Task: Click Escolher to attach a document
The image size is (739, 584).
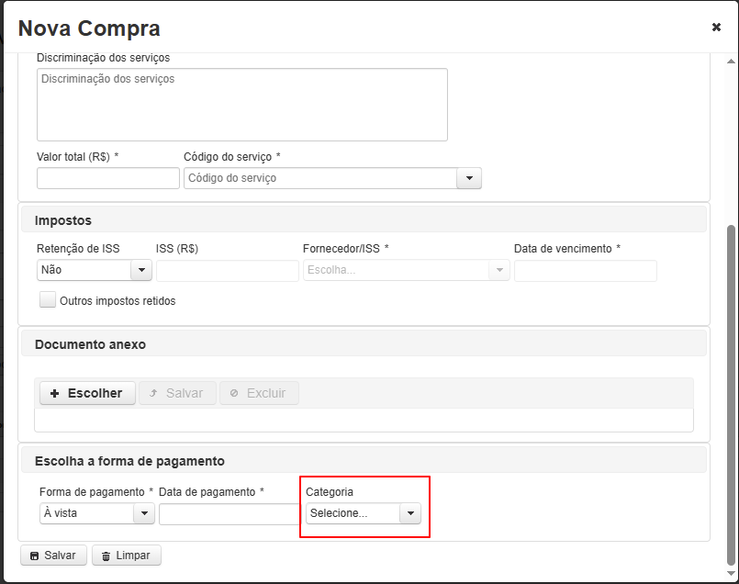Action: click(87, 393)
